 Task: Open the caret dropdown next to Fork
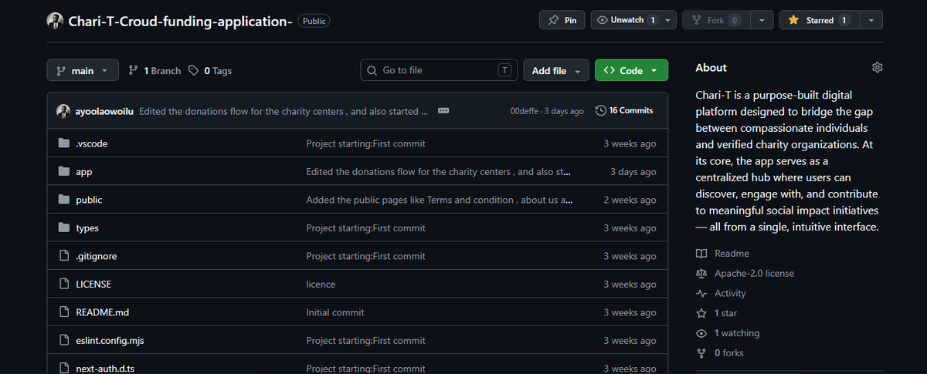762,21
